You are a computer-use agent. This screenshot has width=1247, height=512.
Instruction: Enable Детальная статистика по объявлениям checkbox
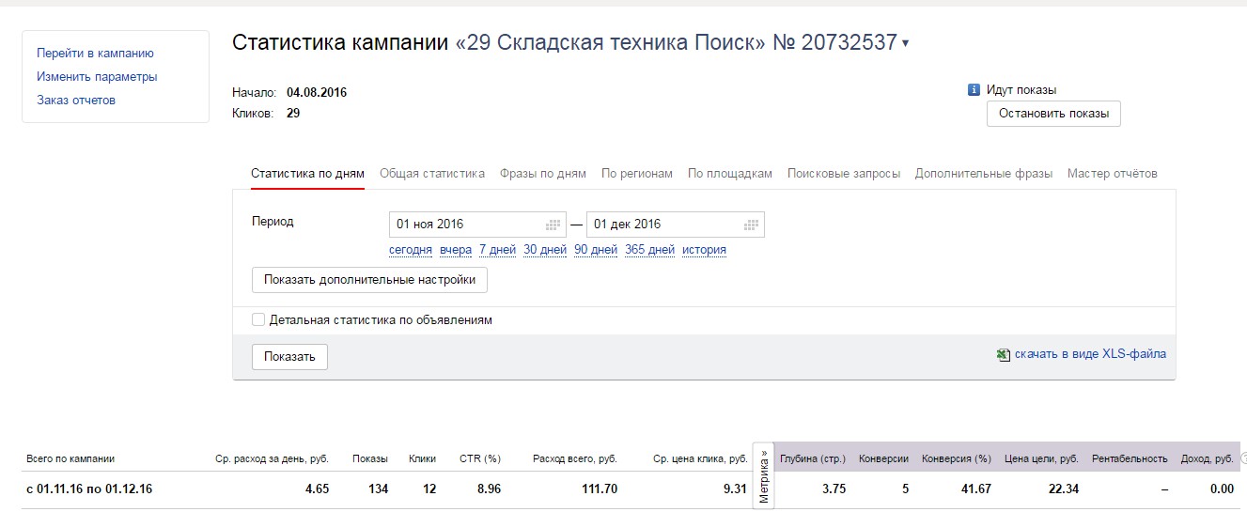[258, 320]
